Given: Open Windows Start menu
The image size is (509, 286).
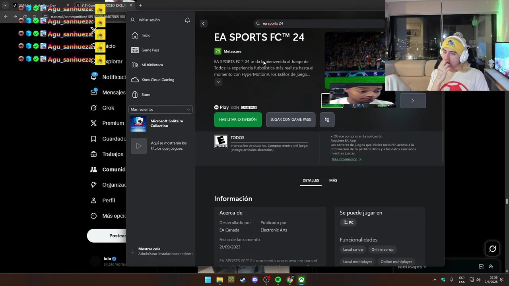Looking at the screenshot, I should click(208, 280).
